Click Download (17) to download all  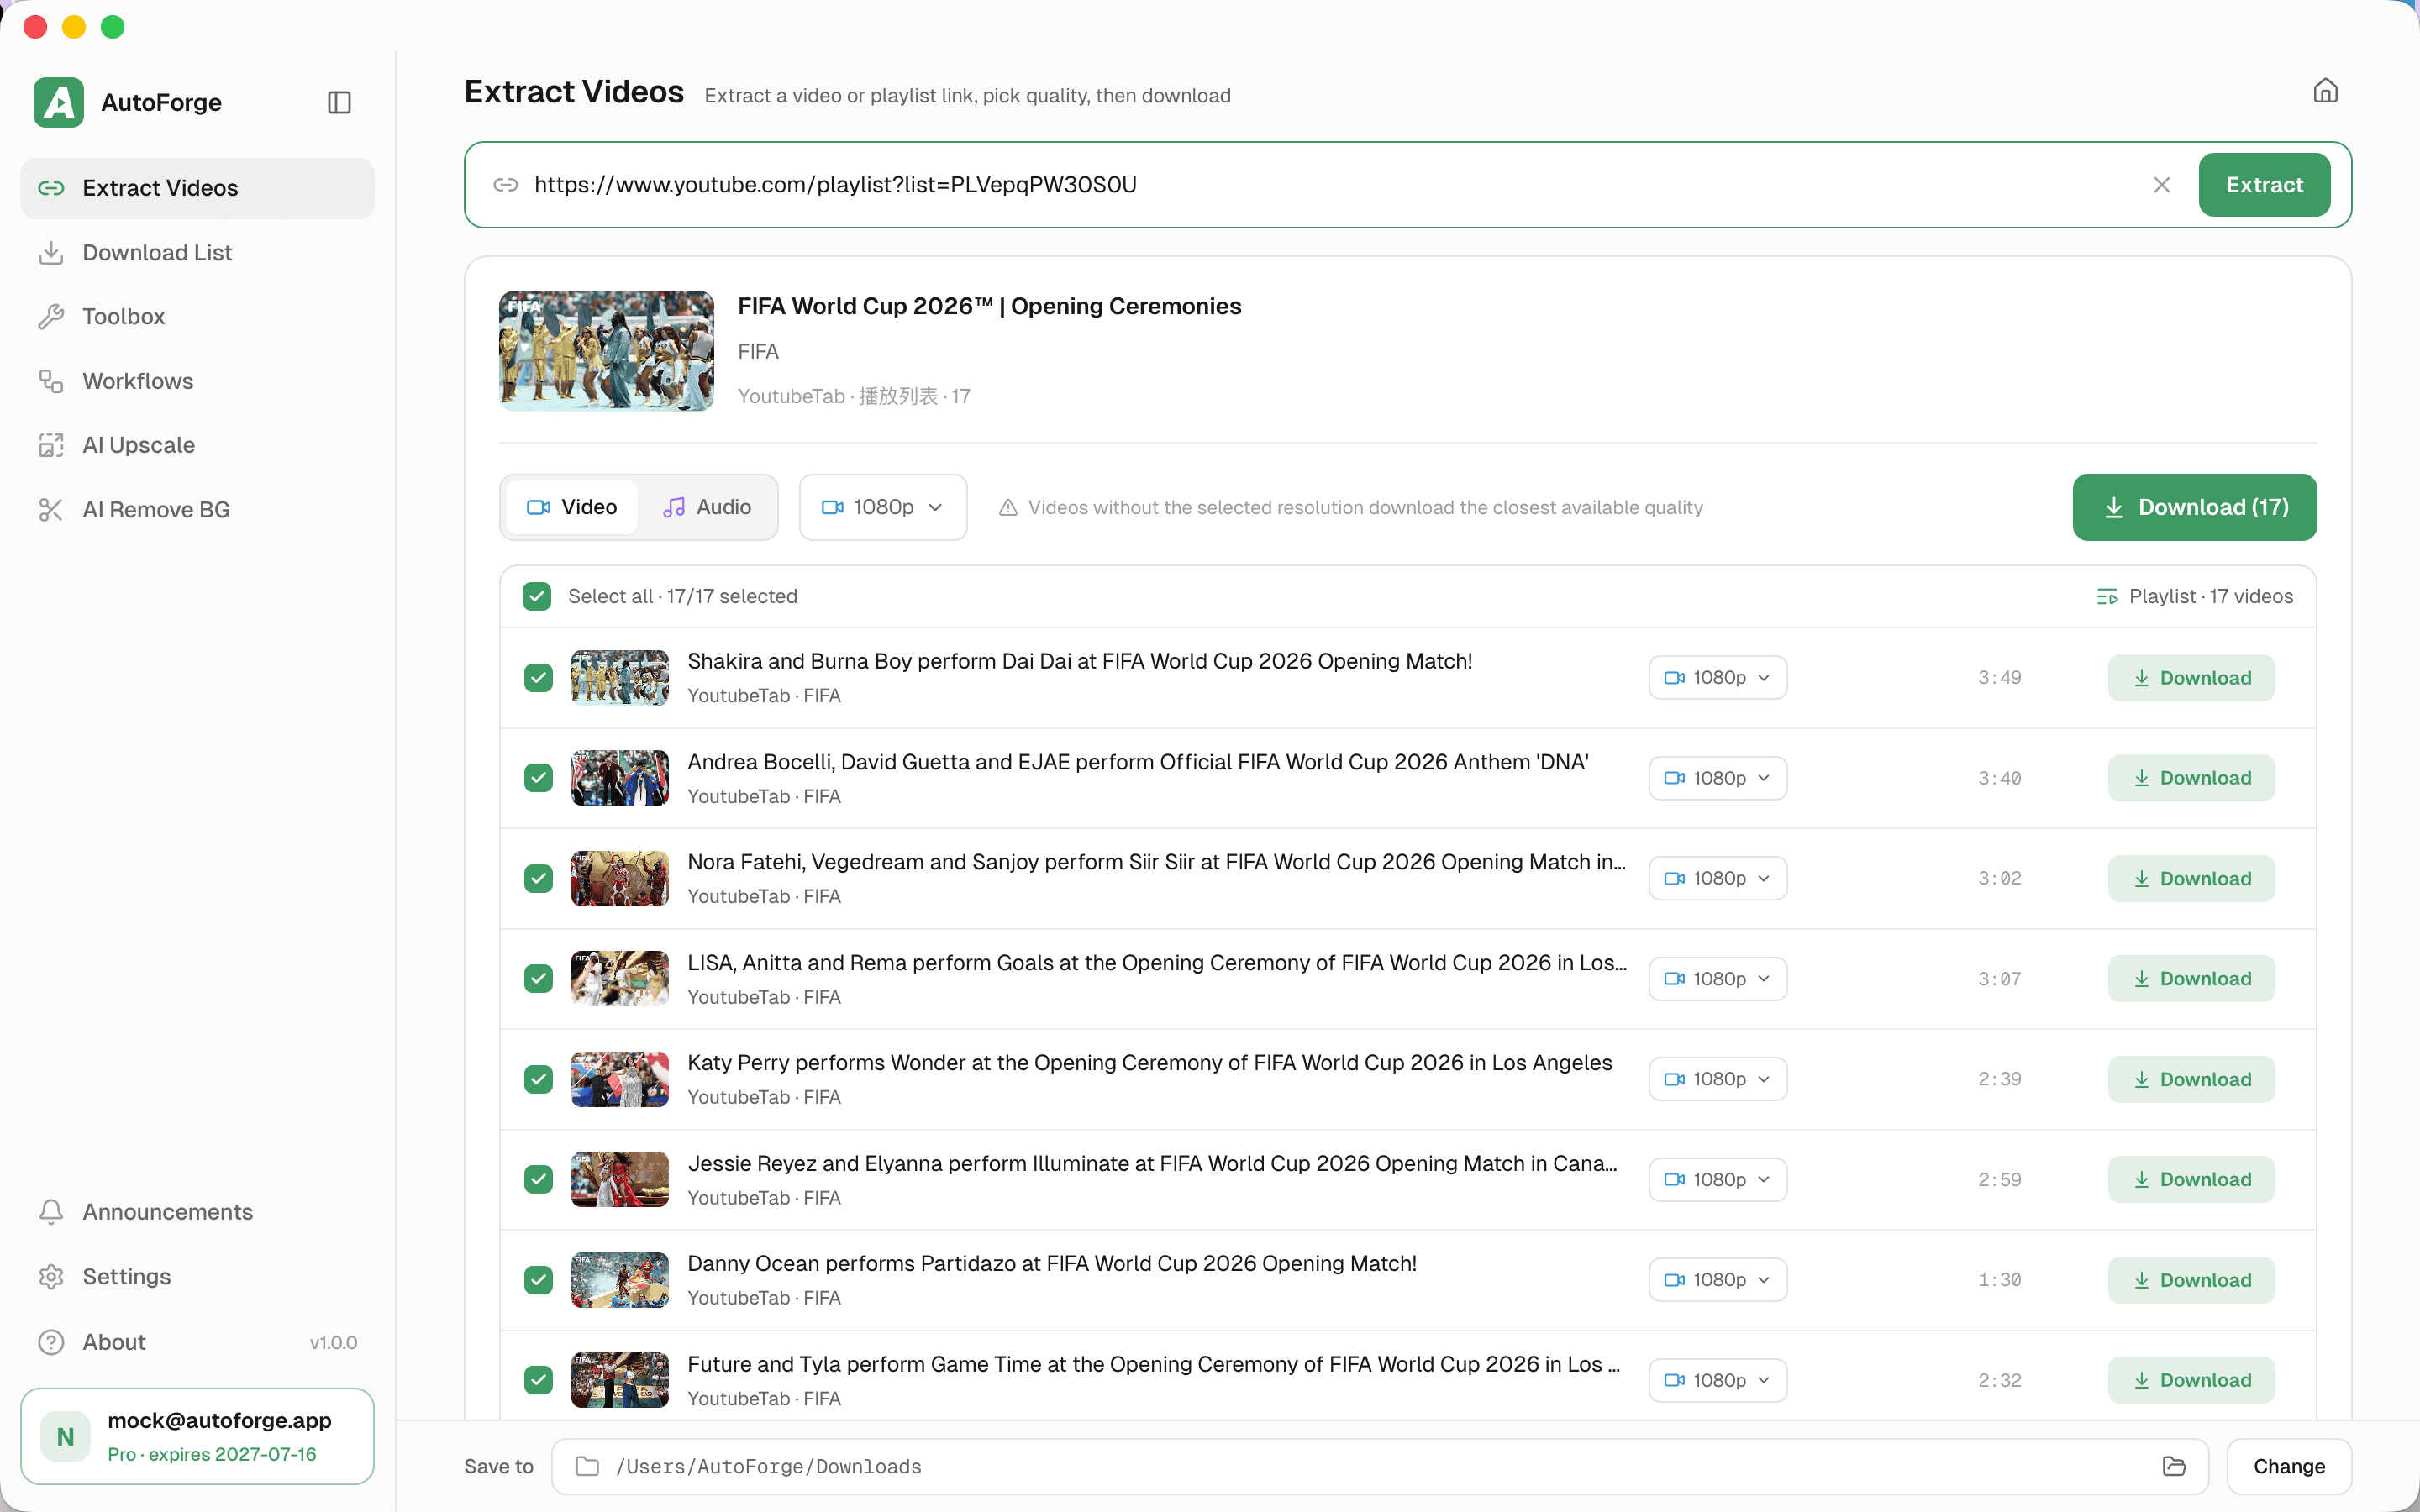(2195, 507)
